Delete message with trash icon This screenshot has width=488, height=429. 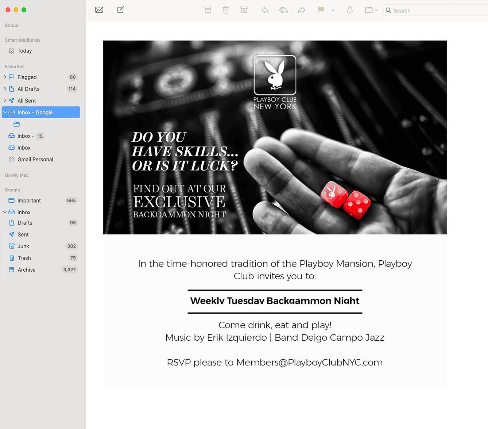[226, 10]
